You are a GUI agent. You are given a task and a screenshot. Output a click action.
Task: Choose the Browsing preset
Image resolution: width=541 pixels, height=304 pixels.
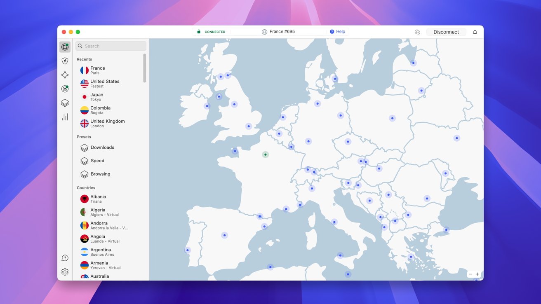point(100,174)
